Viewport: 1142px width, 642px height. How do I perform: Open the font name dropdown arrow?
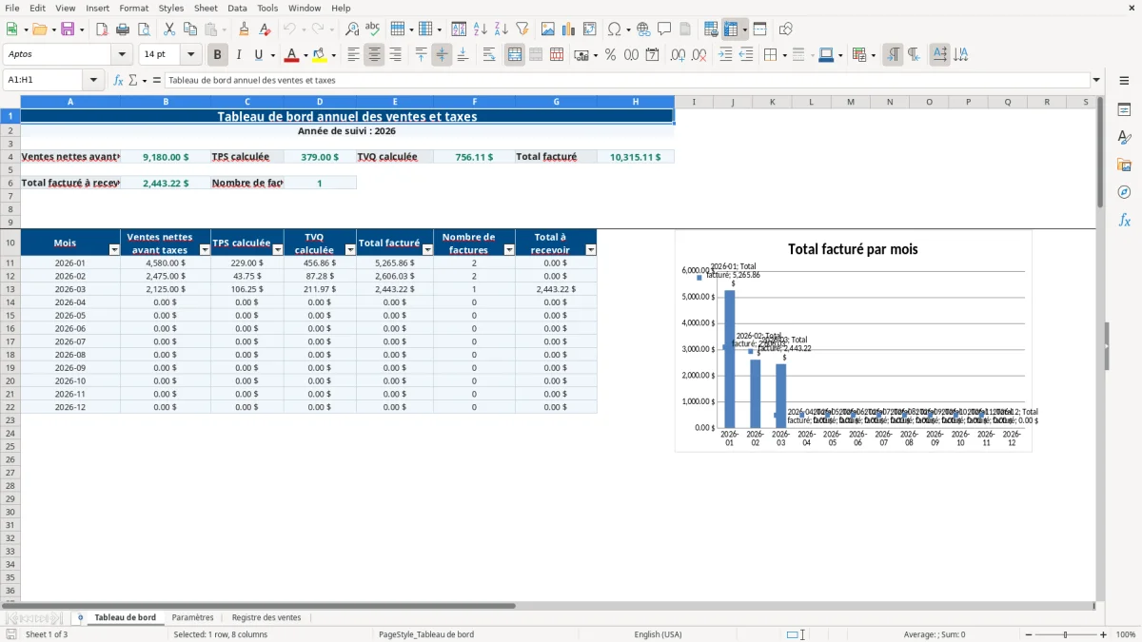122,55
